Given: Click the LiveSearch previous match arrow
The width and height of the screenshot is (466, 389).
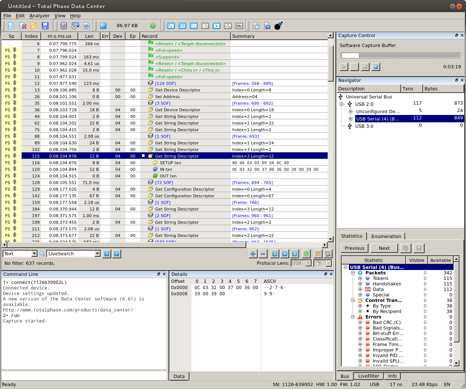Looking at the screenshot, I should 107,254.
